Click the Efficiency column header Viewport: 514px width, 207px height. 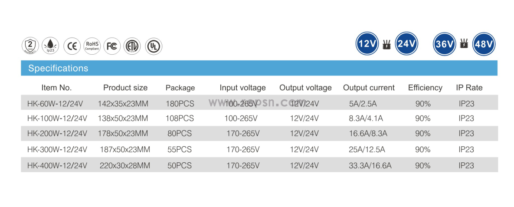425,88
